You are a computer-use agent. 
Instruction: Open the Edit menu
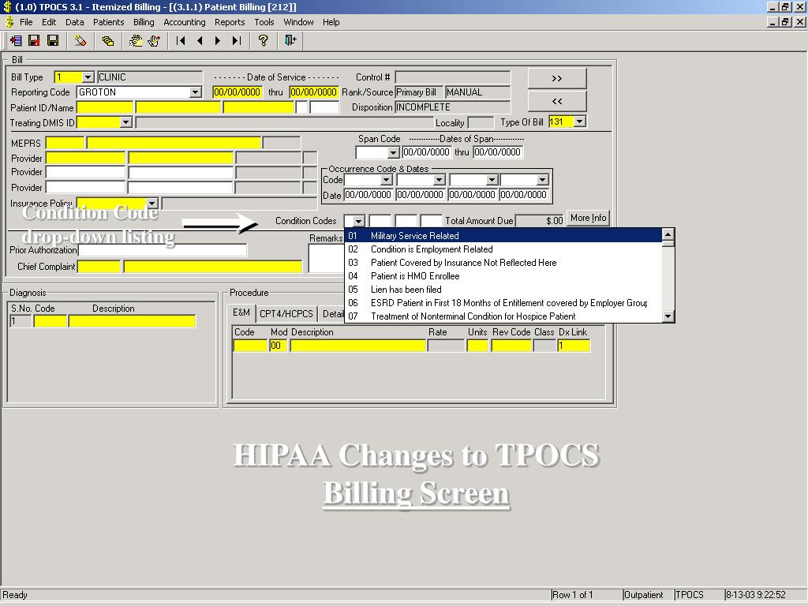[x=49, y=22]
